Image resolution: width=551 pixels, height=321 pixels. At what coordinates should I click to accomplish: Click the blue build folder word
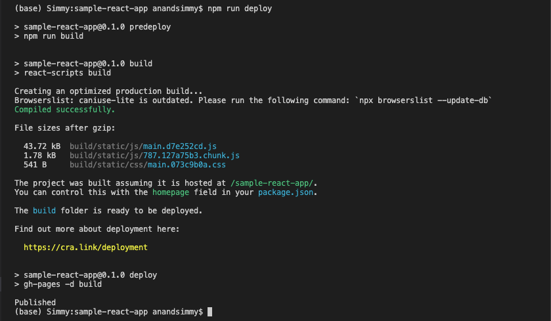44,210
